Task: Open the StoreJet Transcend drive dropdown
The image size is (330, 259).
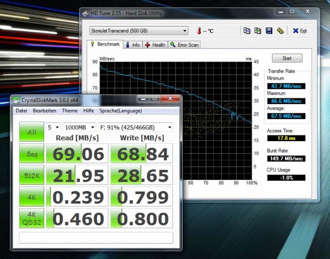Action: [x=139, y=31]
